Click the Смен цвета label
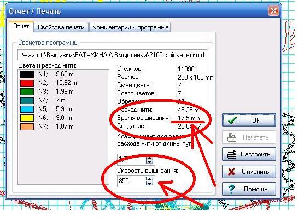 tap(134, 85)
